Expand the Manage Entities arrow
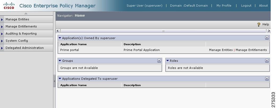Viewport: 276px width, 108px height. [2, 20]
